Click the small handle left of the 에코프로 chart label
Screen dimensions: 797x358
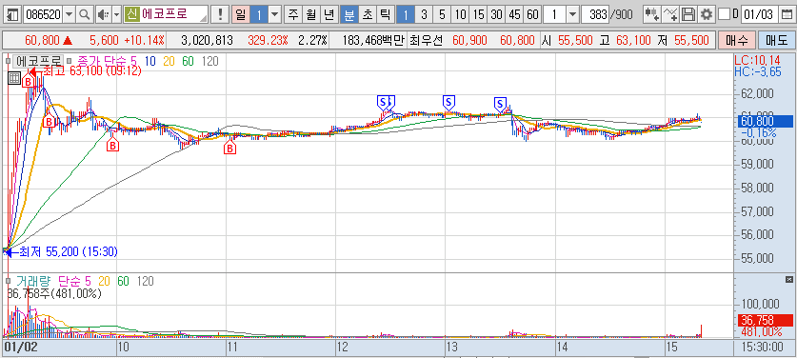click(x=8, y=62)
